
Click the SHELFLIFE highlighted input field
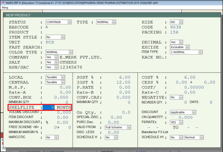click(x=48, y=107)
